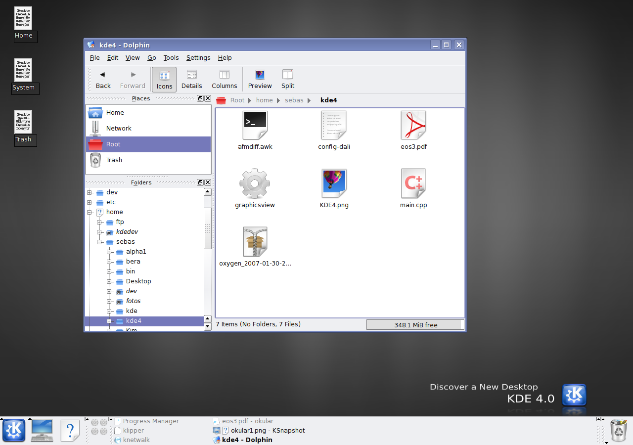
Task: Switch to Columns view mode
Action: pos(224,79)
